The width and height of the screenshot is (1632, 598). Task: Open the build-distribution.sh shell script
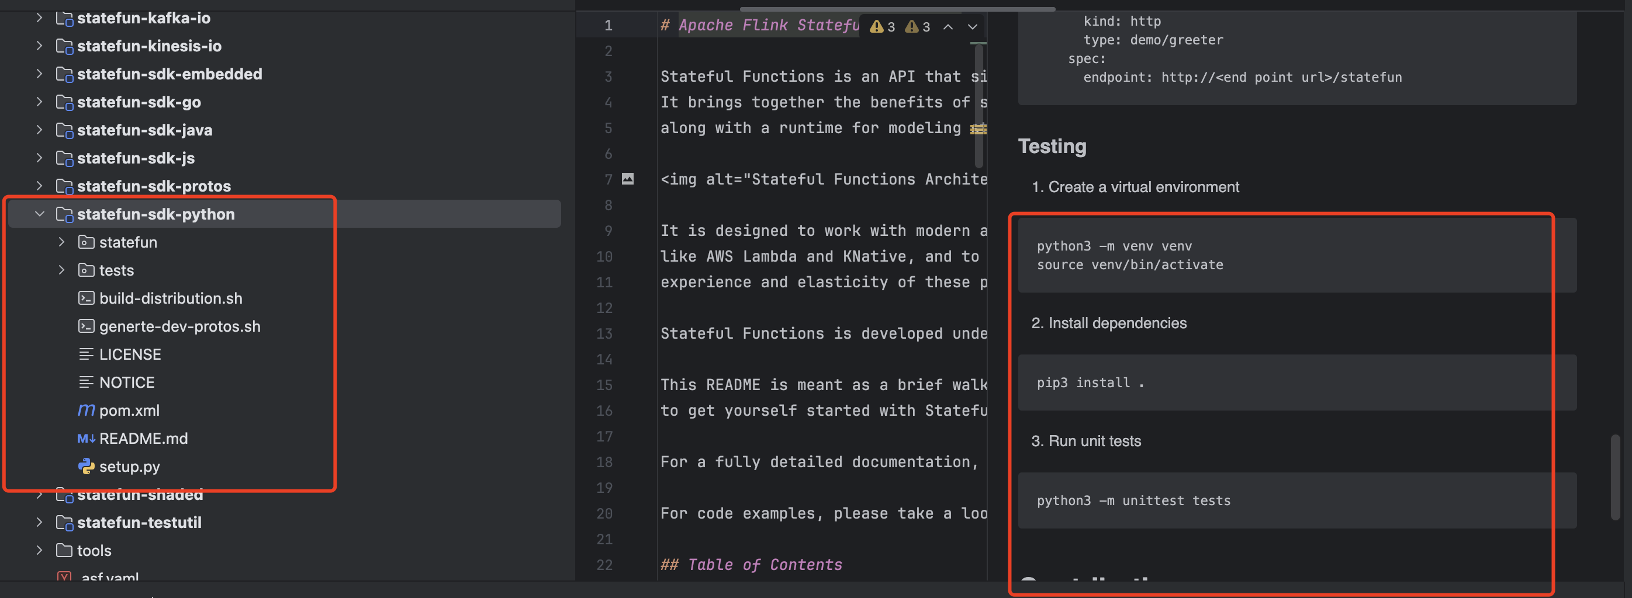171,298
